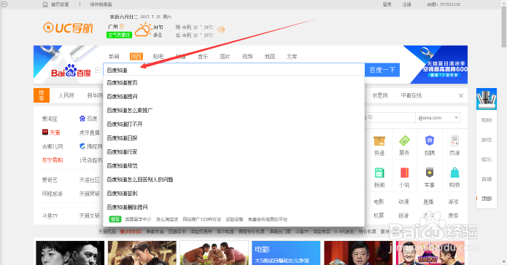This screenshot has height=265, width=507.
Task: Open the 军事 military badge icon
Action: tap(430, 173)
